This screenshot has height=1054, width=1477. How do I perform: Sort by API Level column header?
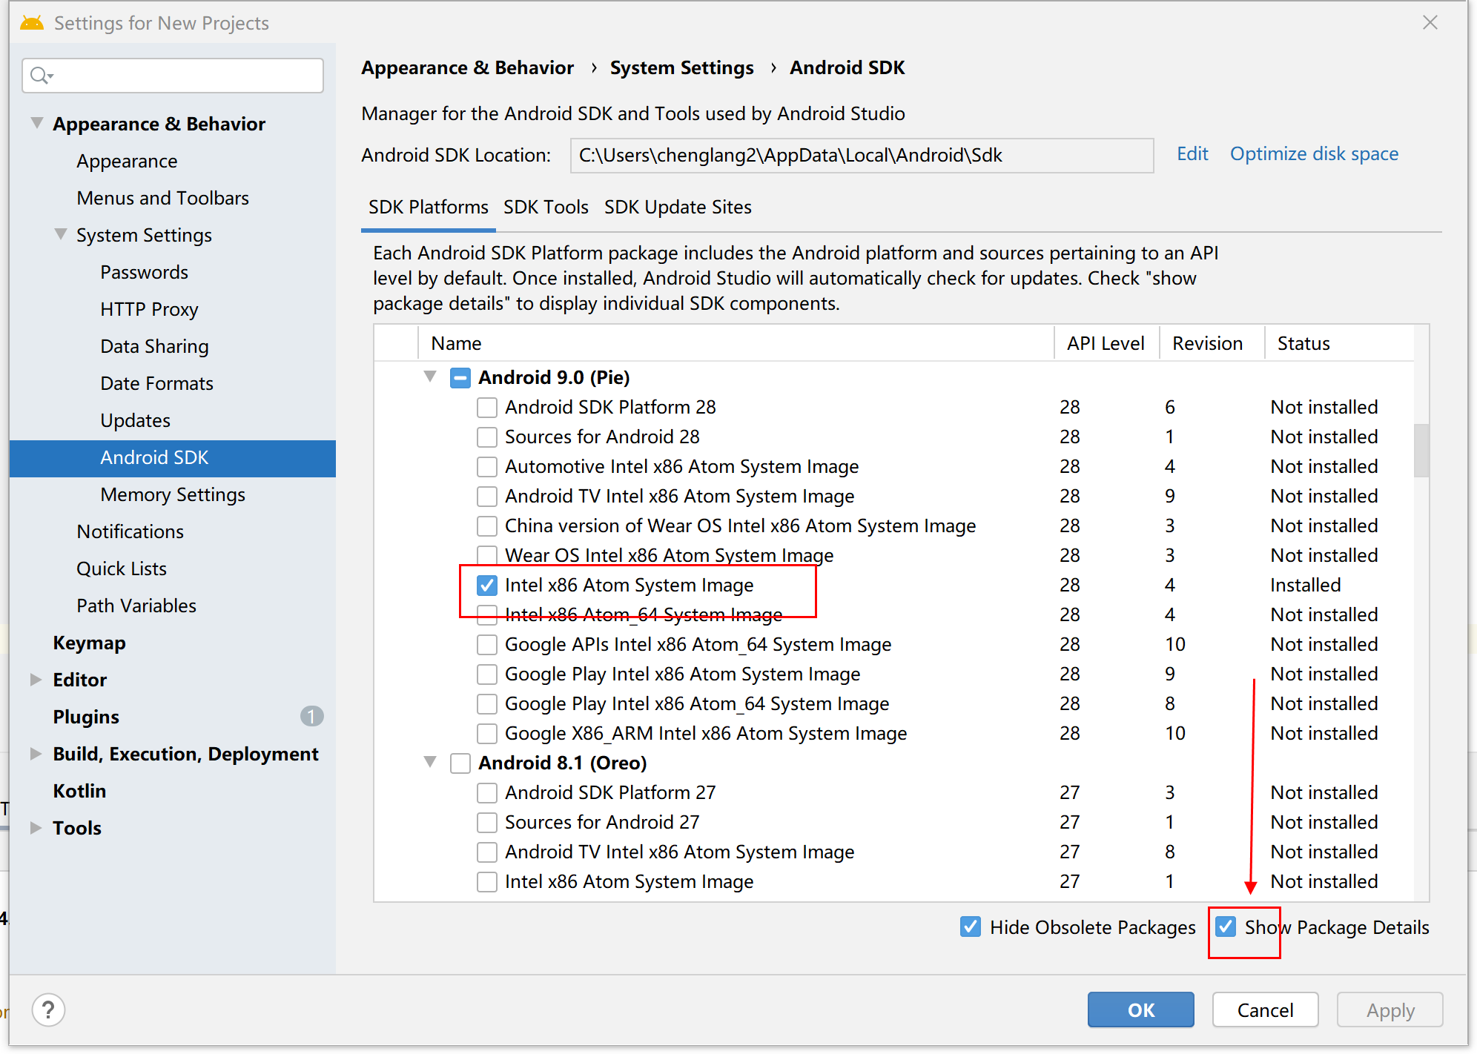click(x=1106, y=343)
